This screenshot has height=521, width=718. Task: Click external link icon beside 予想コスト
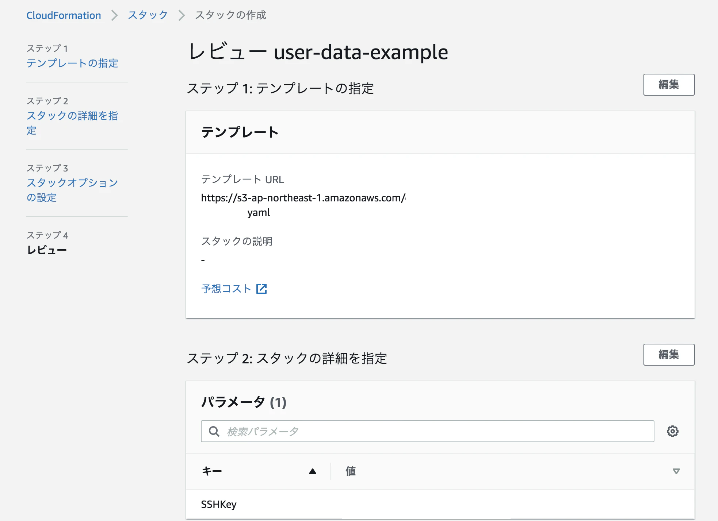(261, 289)
